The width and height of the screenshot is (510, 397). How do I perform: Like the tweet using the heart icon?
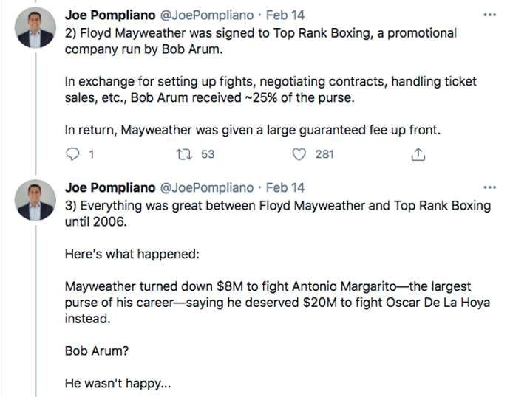coord(299,154)
